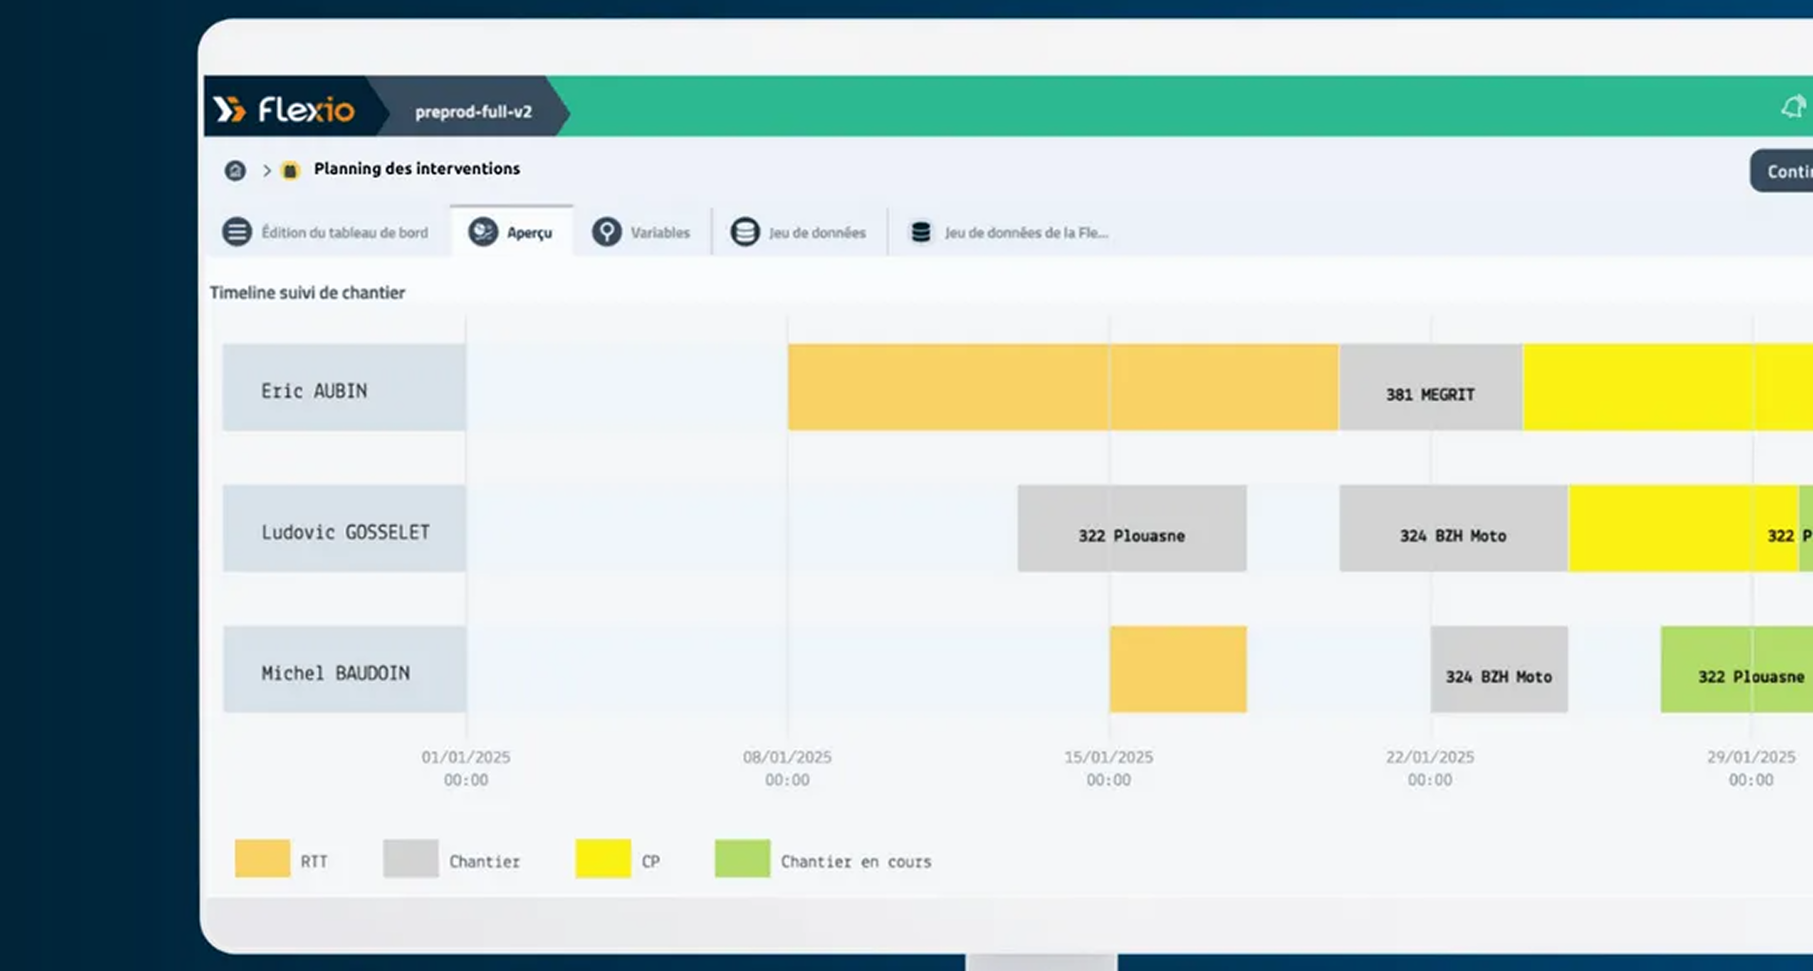Click the Chantier en cours legend label
1813x971 pixels.
click(x=856, y=861)
